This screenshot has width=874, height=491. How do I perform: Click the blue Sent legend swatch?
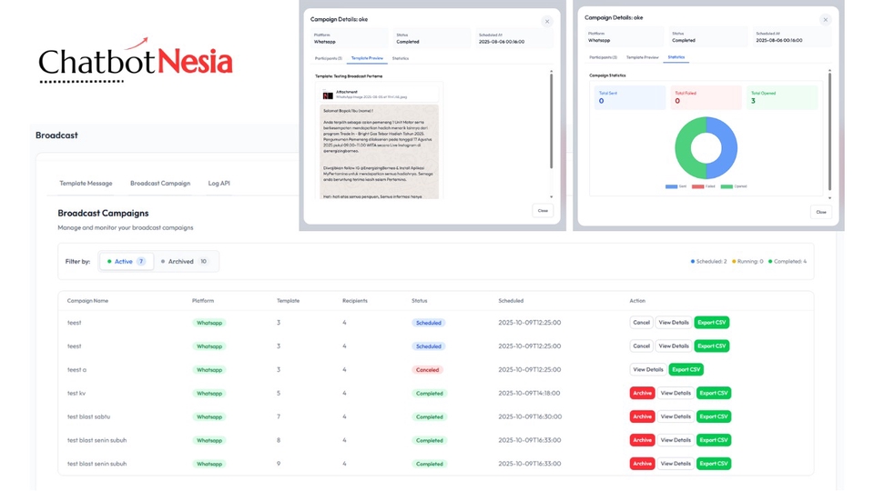click(670, 186)
